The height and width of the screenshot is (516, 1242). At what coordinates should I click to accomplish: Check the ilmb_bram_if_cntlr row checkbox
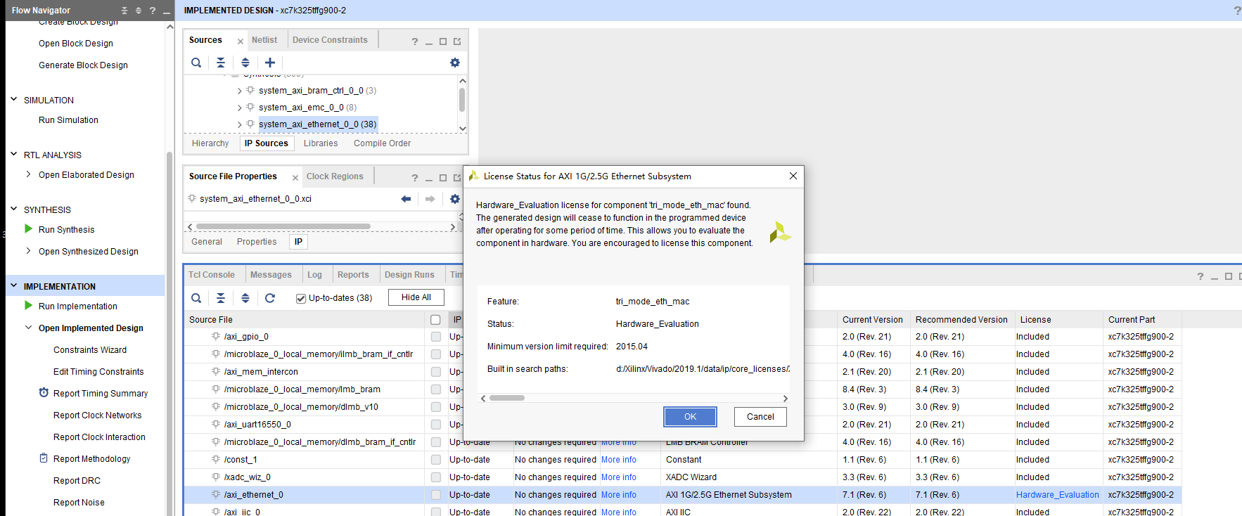(436, 354)
